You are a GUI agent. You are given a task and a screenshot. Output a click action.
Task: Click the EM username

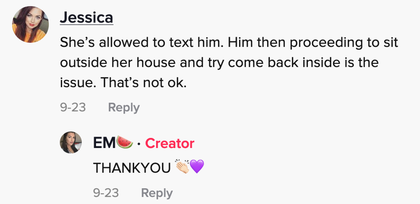[x=105, y=143]
